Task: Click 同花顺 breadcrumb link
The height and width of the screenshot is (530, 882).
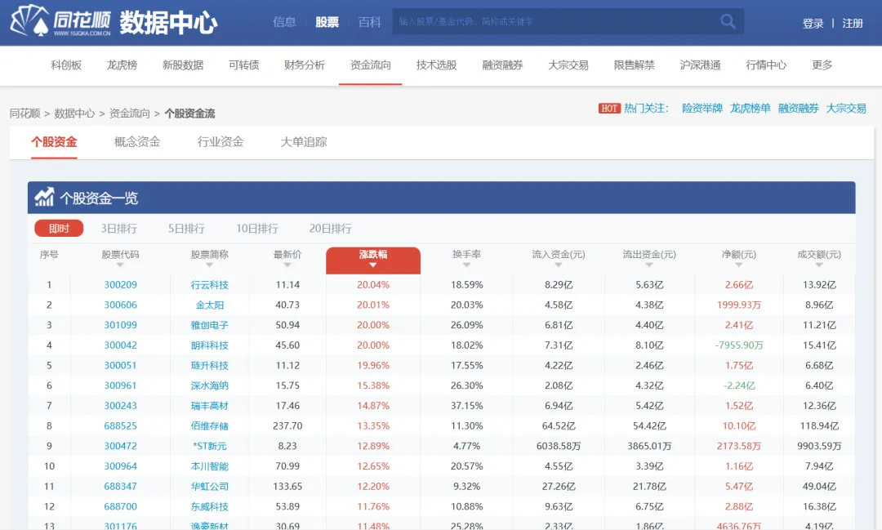Action: point(24,114)
